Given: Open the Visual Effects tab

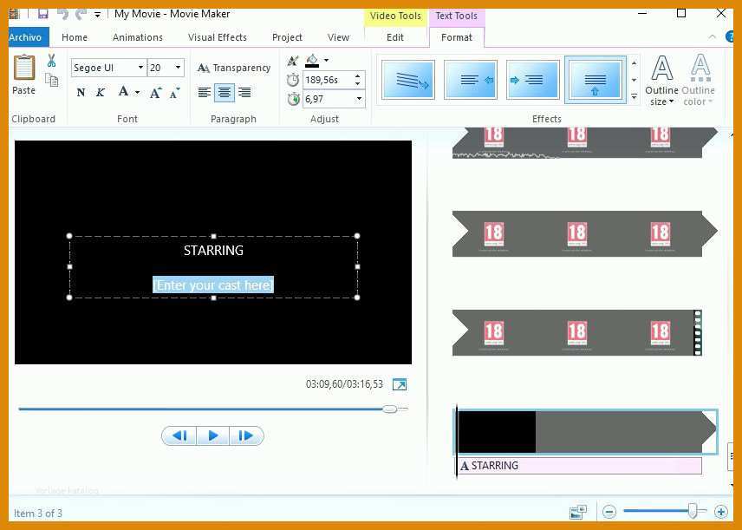Looking at the screenshot, I should point(218,37).
